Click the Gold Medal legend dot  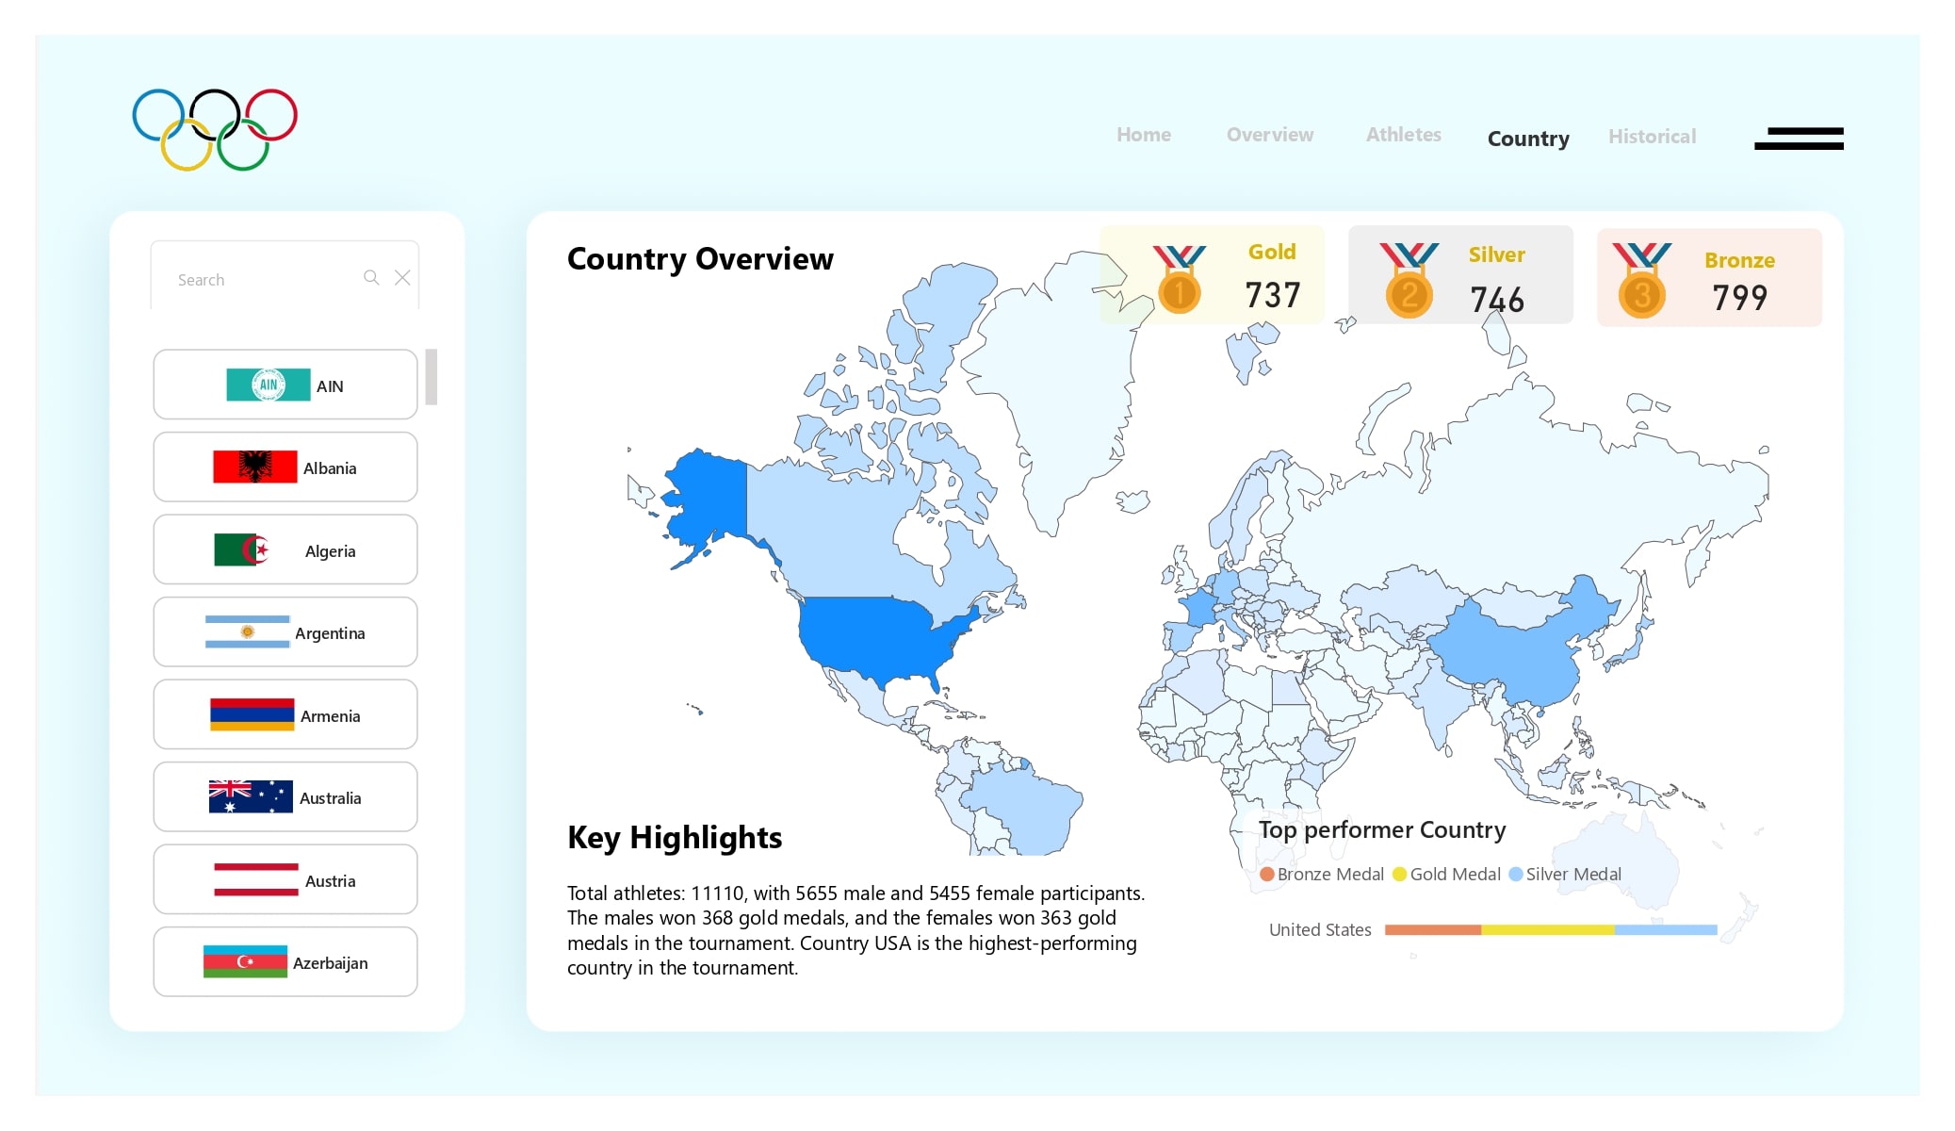[1399, 875]
